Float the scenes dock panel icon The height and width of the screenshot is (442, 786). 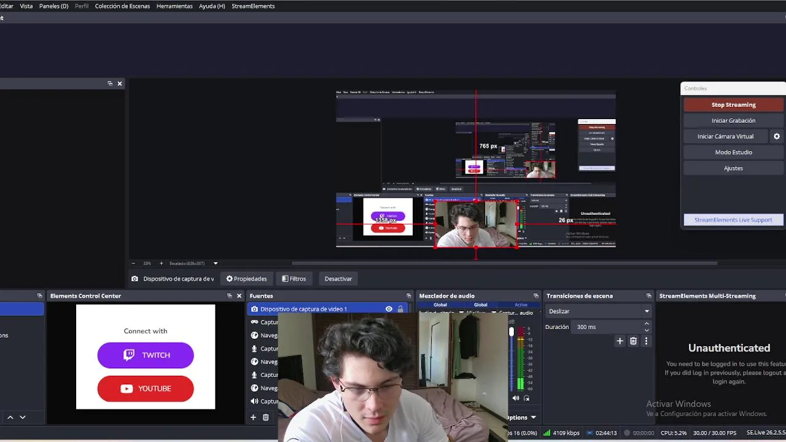[x=40, y=296]
